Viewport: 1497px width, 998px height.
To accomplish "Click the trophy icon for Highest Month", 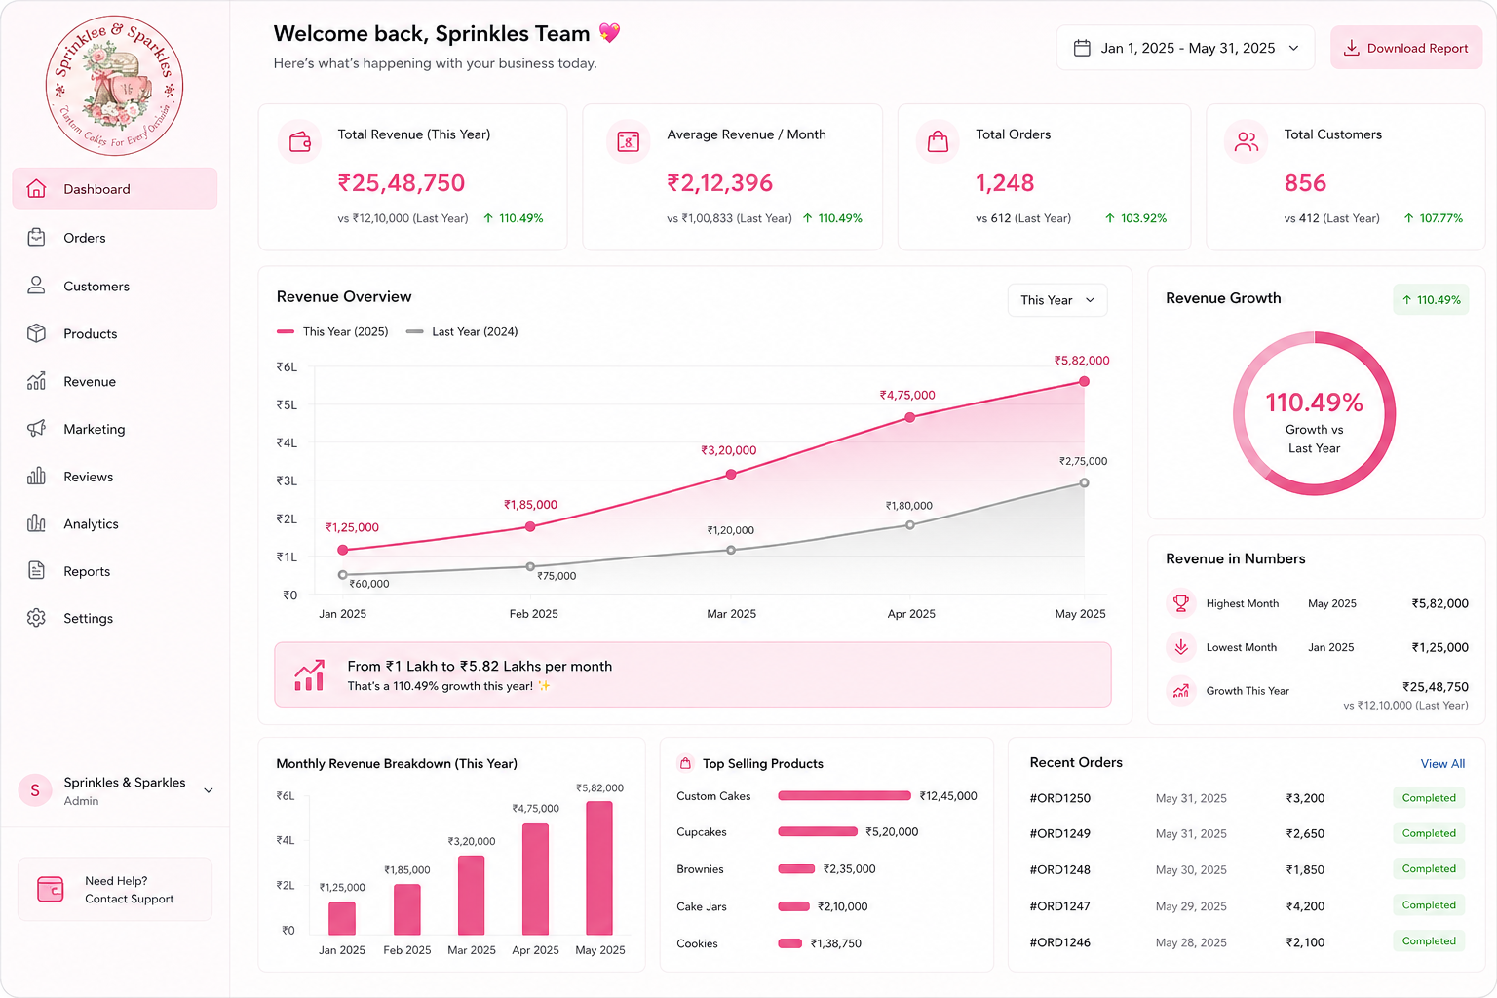I will [x=1181, y=603].
